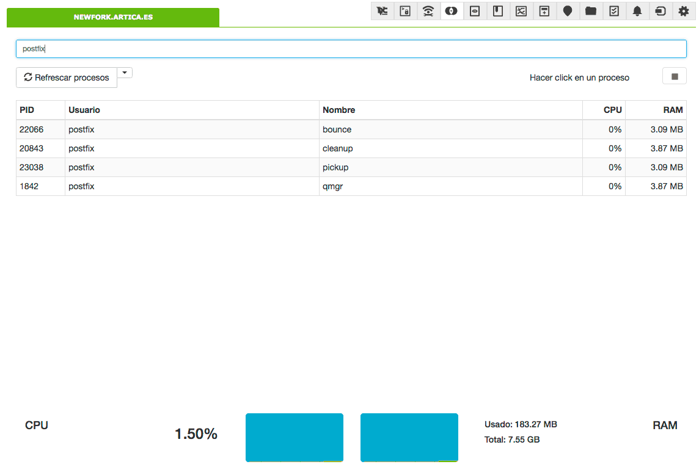Click the stop square button beside process hint
Viewport: 699px width, 467px height.
pyautogui.click(x=675, y=76)
